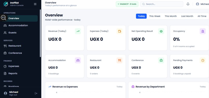Click Micheal avatar in sidebar footer
The width and height of the screenshot is (209, 98).
click(5, 93)
